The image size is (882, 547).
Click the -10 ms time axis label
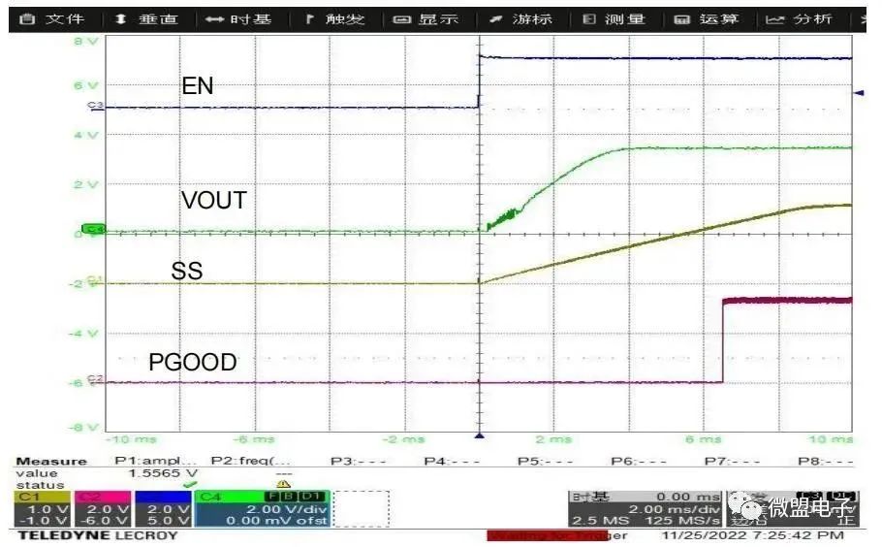click(131, 439)
